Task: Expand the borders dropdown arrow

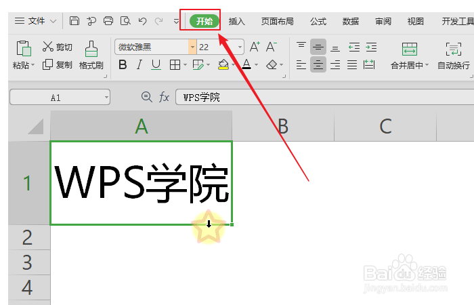Action: [x=185, y=65]
